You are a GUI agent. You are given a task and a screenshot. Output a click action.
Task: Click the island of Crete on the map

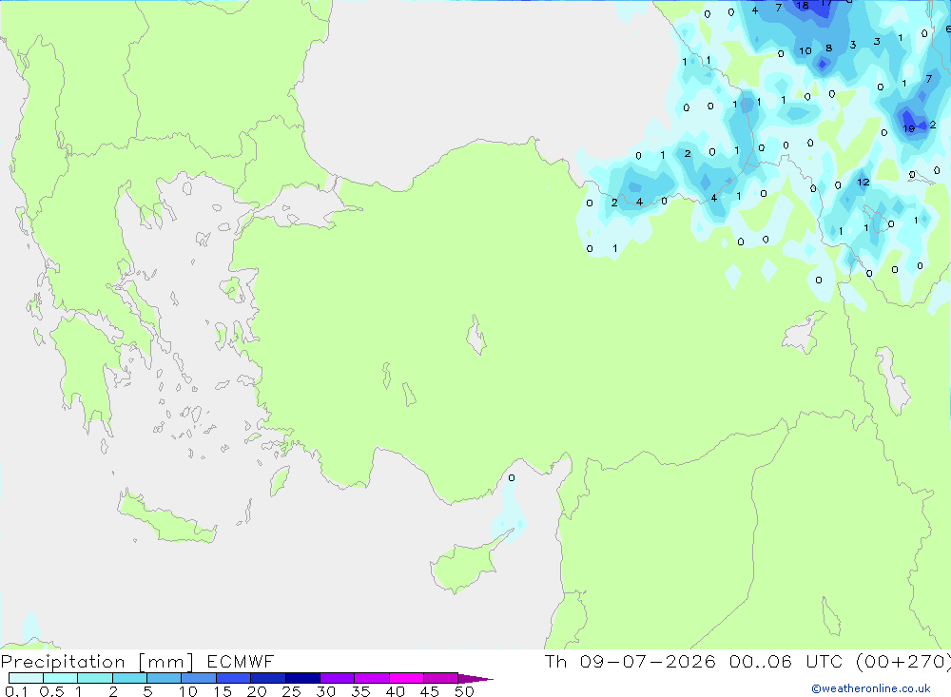167,517
